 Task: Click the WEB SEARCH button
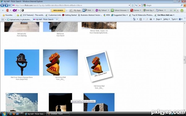[58, 10]
